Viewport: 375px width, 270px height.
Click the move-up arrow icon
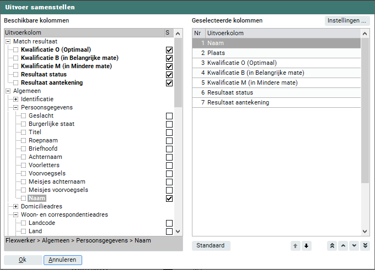pos(296,246)
